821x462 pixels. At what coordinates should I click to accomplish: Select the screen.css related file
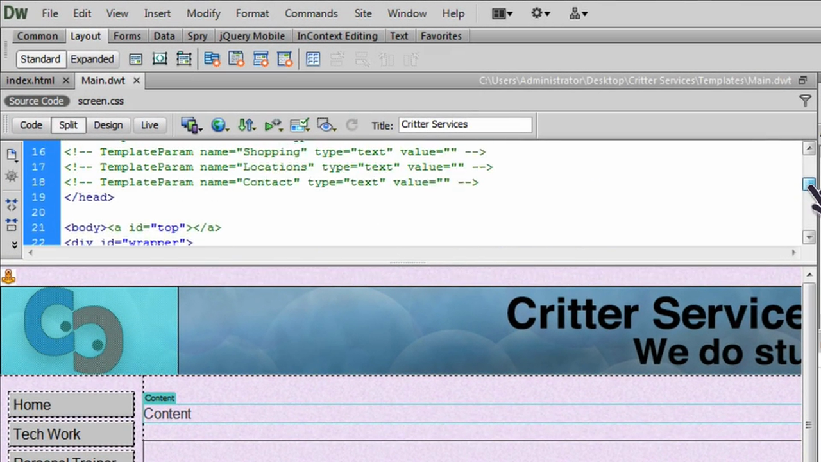coord(100,101)
